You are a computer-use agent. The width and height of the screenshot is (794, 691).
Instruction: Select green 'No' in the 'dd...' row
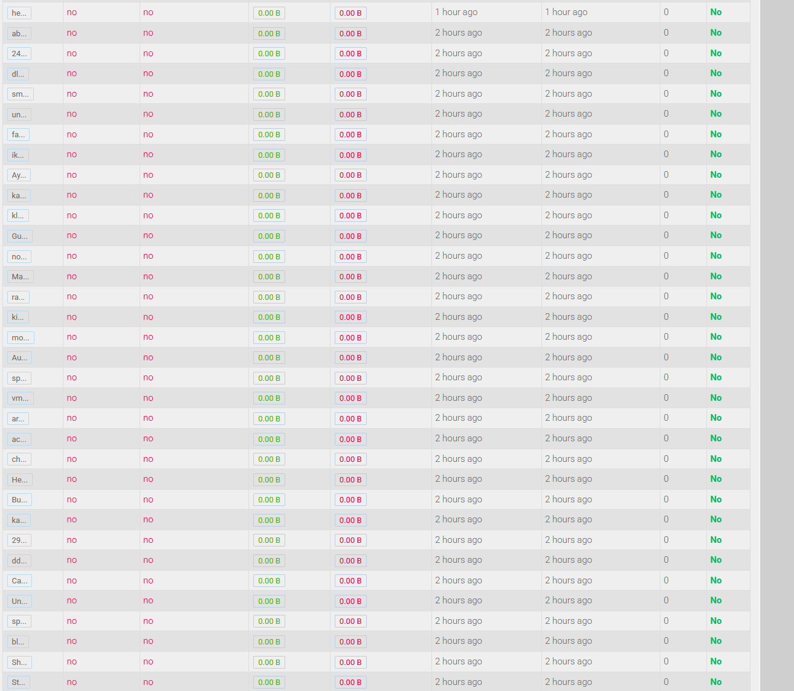pyautogui.click(x=716, y=560)
